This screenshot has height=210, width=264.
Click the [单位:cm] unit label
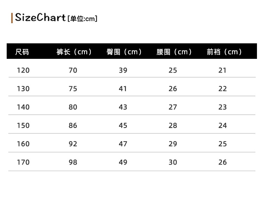click(x=82, y=19)
